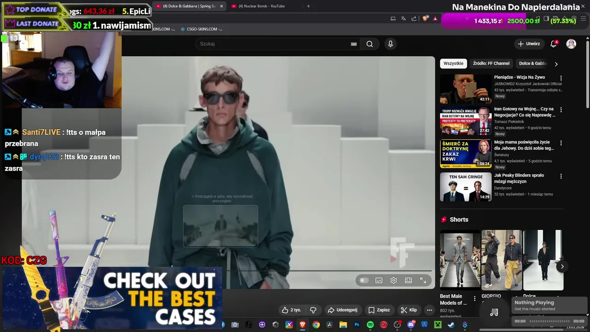This screenshot has height=332, width=590.
Task: Toggle the autoplay switch in the player
Action: [x=364, y=280]
